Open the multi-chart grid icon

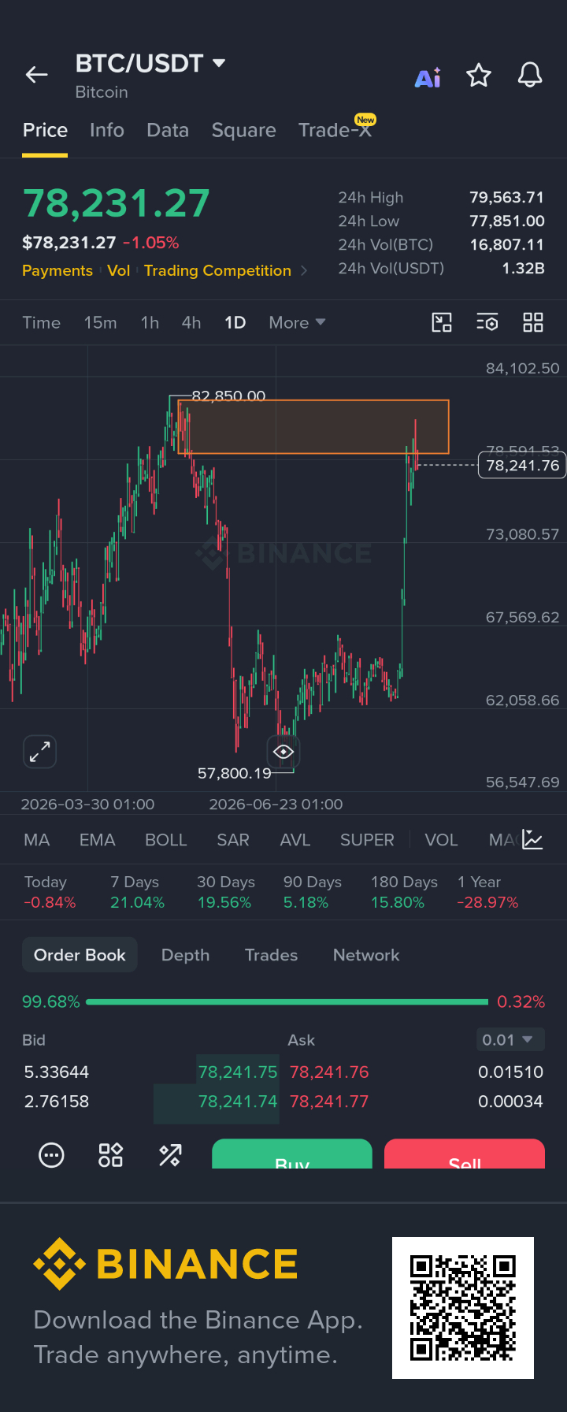pos(533,322)
